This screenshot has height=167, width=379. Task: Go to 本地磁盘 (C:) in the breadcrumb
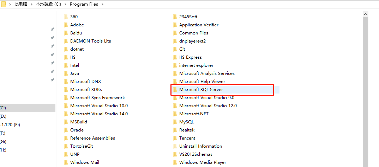[x=49, y=4]
